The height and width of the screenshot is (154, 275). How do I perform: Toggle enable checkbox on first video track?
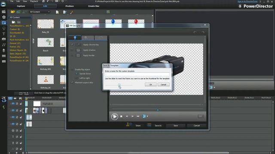(17, 104)
